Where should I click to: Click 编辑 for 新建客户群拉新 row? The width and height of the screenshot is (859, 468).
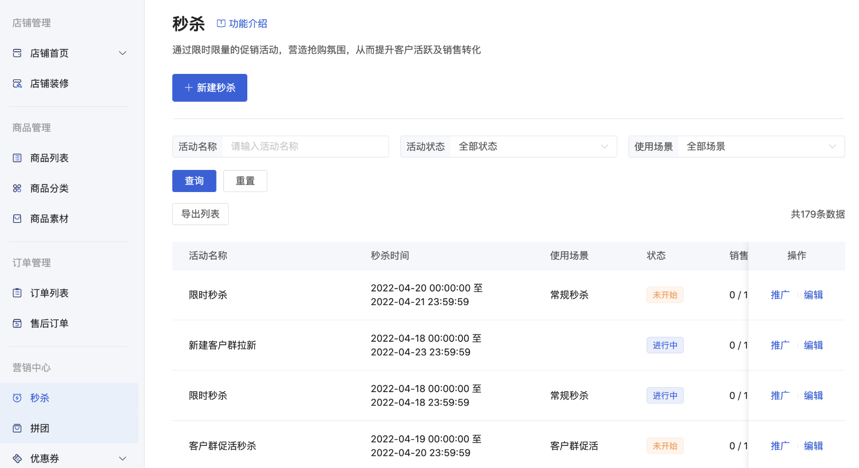(813, 345)
